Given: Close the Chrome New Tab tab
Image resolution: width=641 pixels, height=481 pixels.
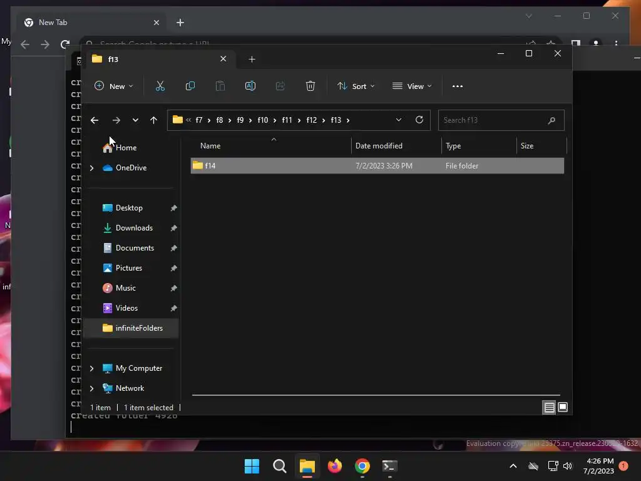Looking at the screenshot, I should pos(156,23).
